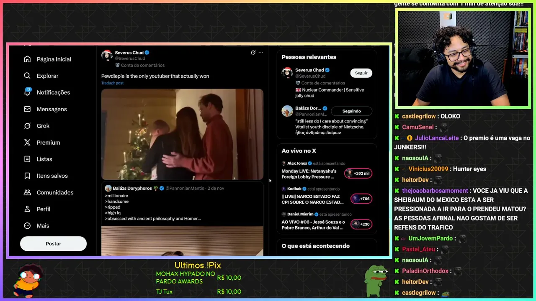The width and height of the screenshot is (536, 301).
Task: Open the Perfil person icon
Action: [x=27, y=209]
